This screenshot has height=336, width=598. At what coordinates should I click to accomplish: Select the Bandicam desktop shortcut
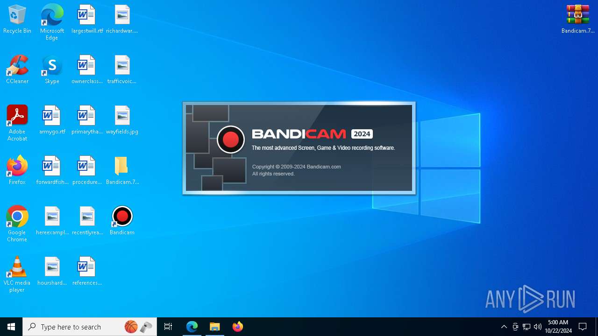122,221
